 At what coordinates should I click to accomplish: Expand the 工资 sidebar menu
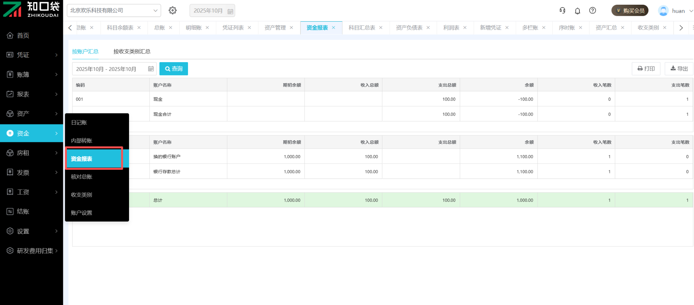pyautogui.click(x=31, y=192)
